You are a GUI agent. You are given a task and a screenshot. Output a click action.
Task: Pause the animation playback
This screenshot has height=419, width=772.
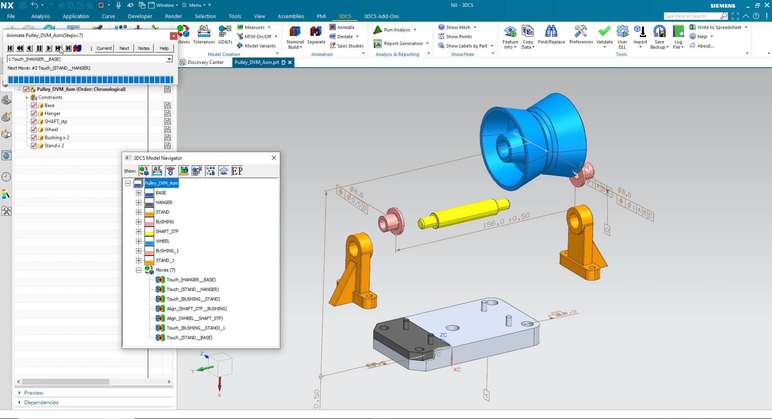[x=39, y=48]
